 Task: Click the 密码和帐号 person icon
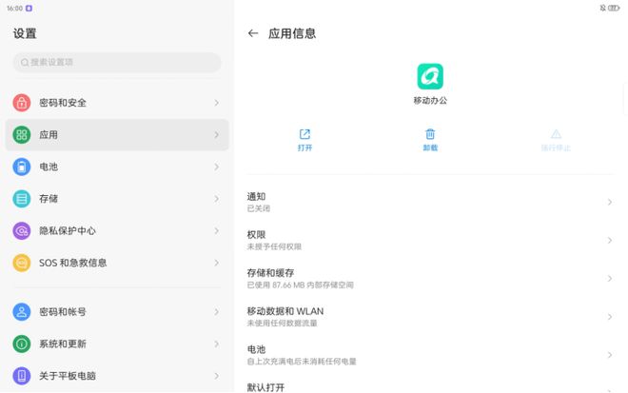(22, 312)
